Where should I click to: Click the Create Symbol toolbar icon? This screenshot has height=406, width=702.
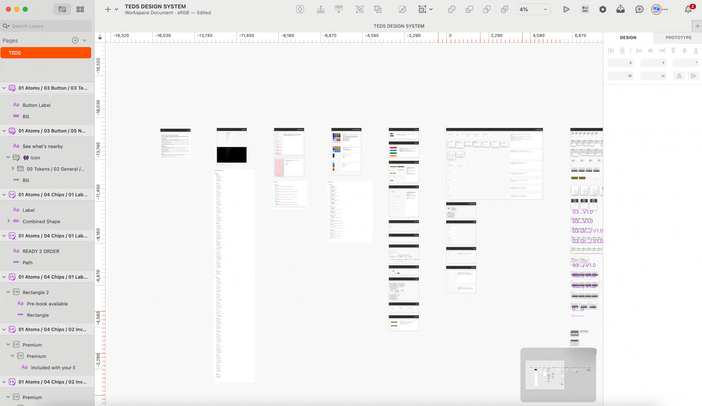tap(300, 9)
